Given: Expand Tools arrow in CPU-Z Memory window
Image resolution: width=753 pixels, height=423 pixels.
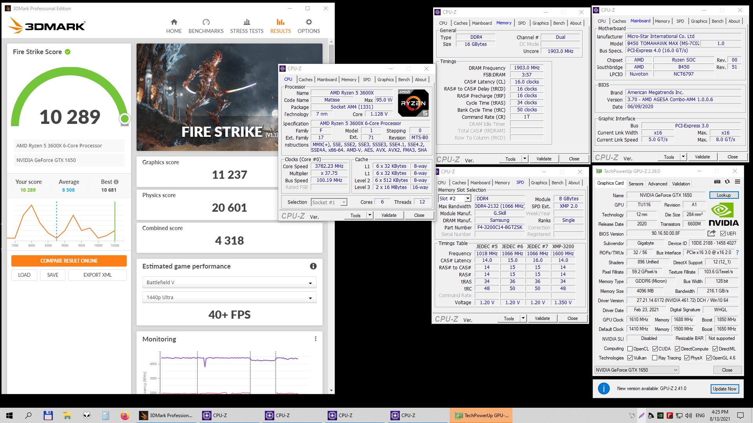Looking at the screenshot, I should (525, 159).
